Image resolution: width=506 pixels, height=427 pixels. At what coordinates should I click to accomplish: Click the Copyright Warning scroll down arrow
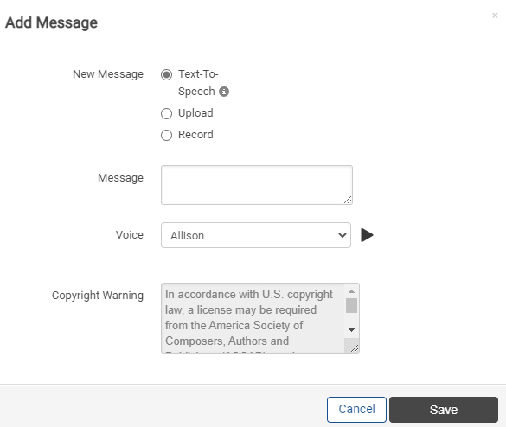pos(352,330)
